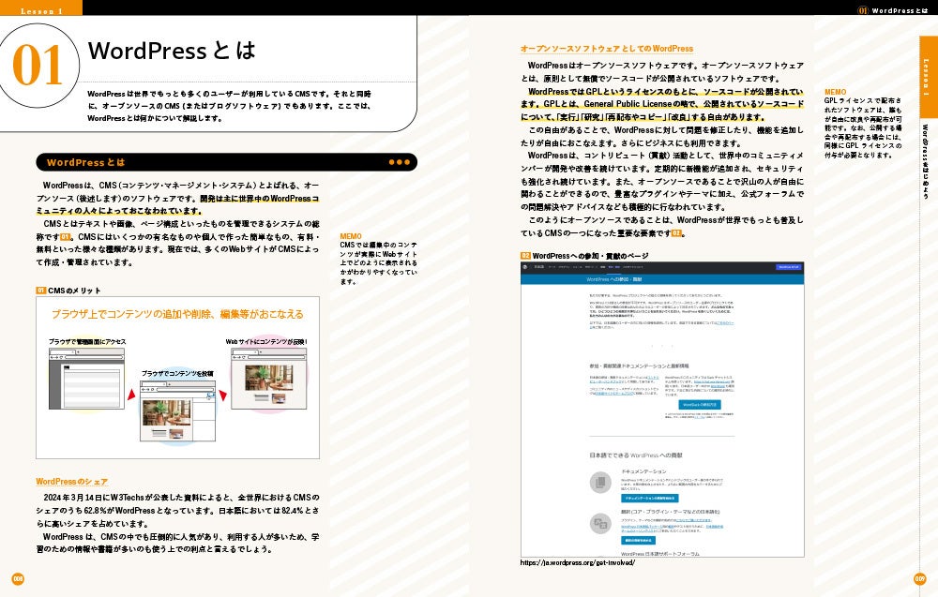The width and height of the screenshot is (938, 597).
Task: Click the オープンソースソフトウェアとしてのWordPress subheading
Action: (x=607, y=49)
